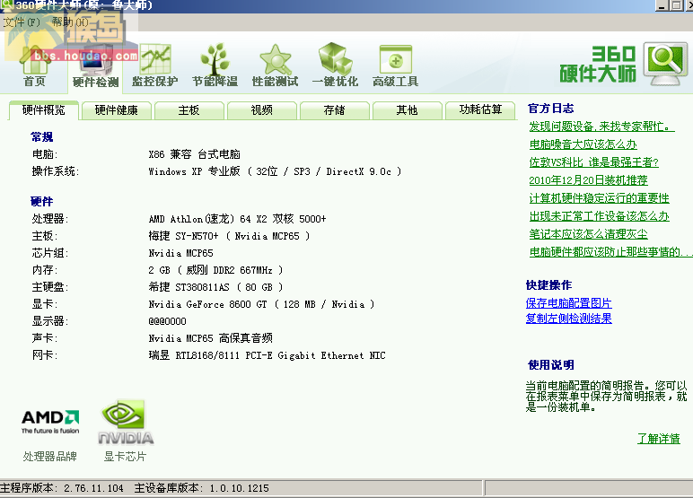Switch to the 存储 tab

tap(335, 110)
